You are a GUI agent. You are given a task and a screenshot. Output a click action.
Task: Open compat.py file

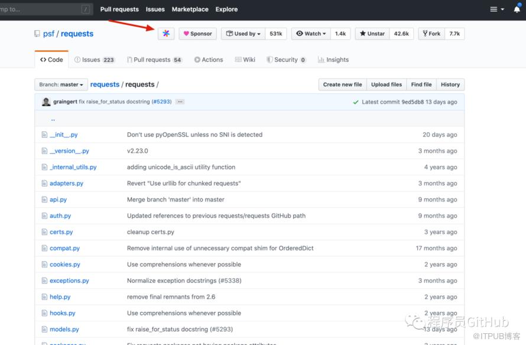65,248
